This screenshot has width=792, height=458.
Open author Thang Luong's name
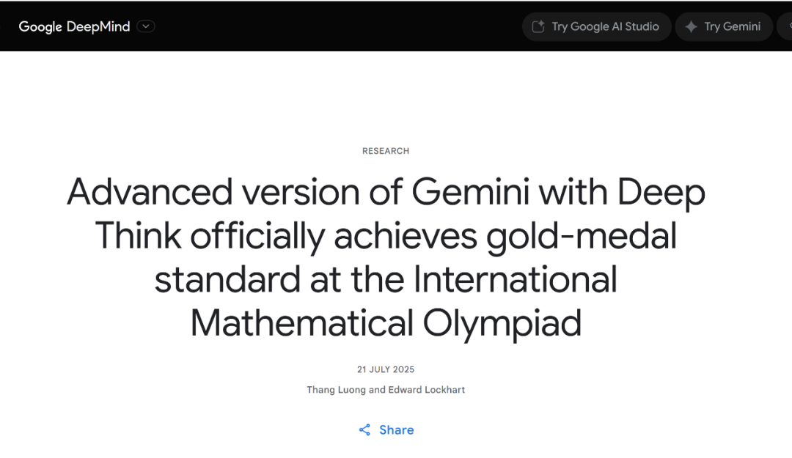[336, 390]
